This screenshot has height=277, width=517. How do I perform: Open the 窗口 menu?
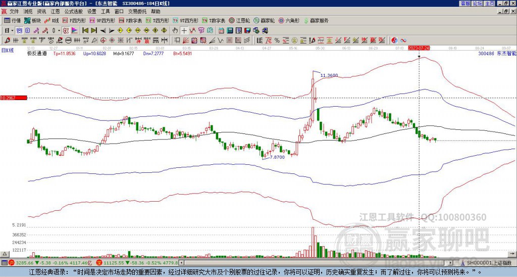point(119,12)
